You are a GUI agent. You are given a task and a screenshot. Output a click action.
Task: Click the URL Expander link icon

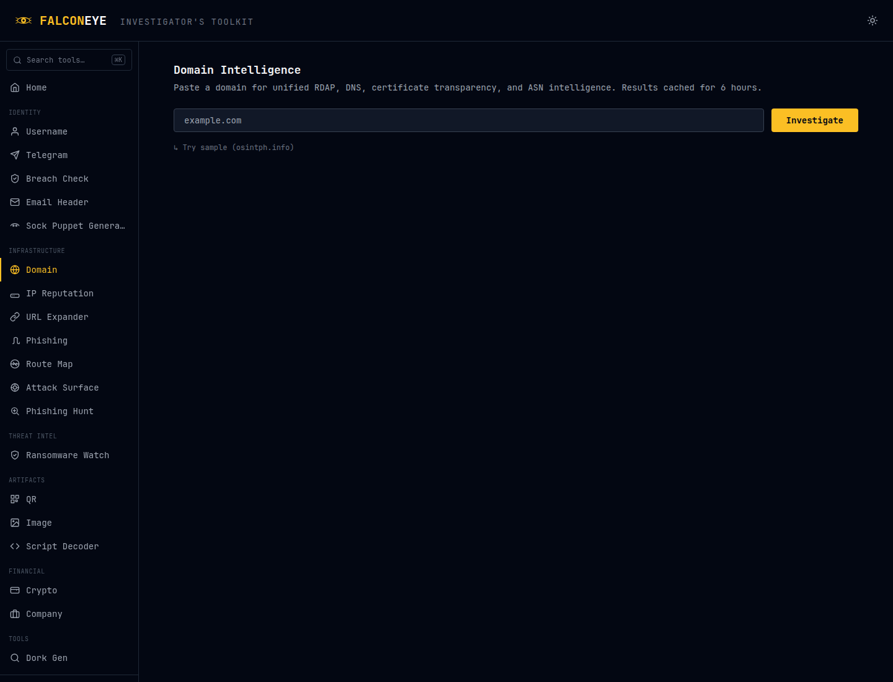(15, 317)
